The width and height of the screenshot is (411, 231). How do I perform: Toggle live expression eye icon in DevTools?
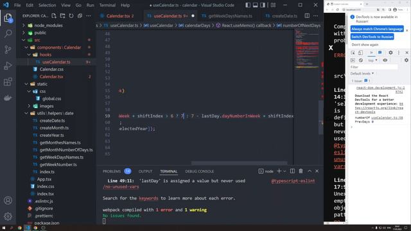coord(385,60)
